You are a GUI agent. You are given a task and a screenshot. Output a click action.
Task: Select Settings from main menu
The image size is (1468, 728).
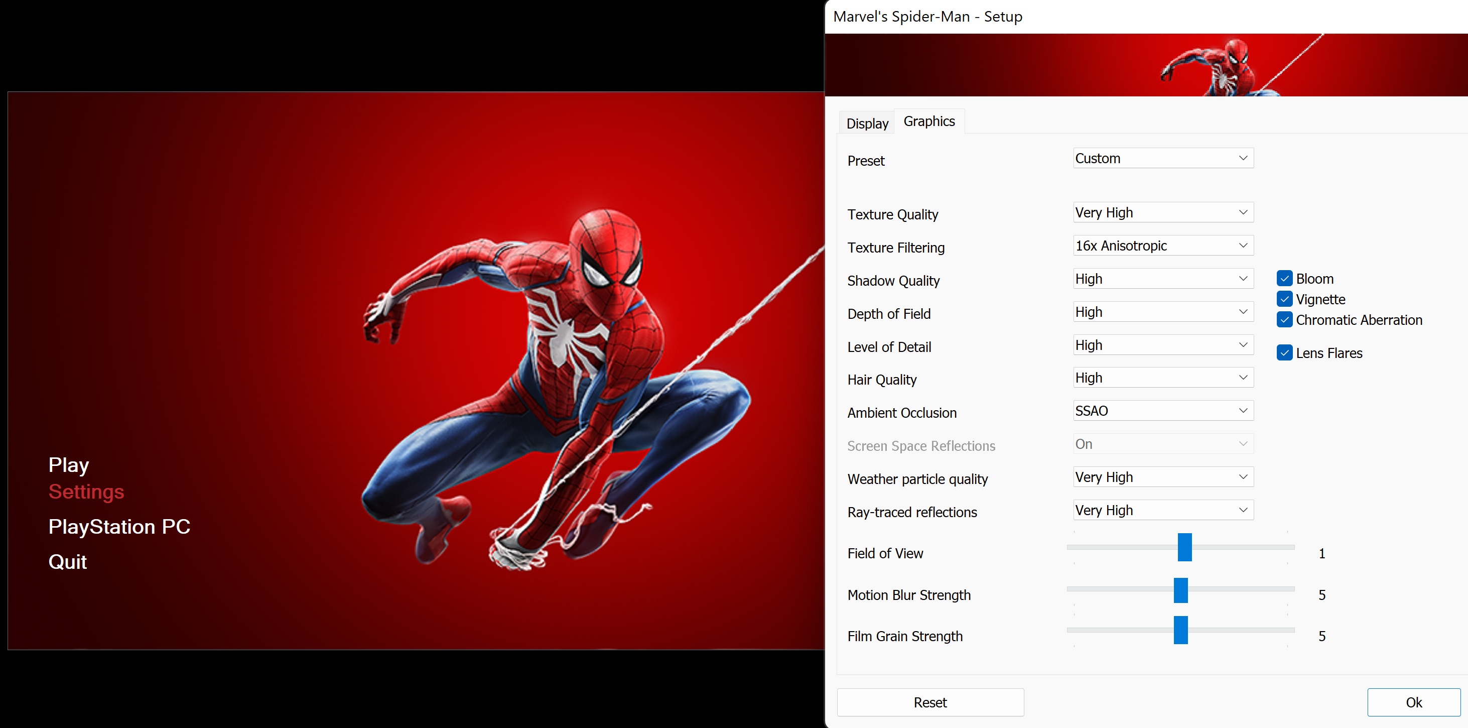(x=86, y=491)
